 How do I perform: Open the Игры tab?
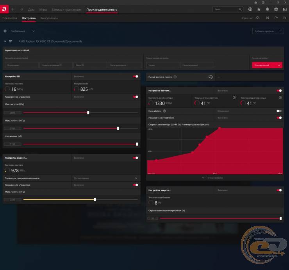pos(43,10)
